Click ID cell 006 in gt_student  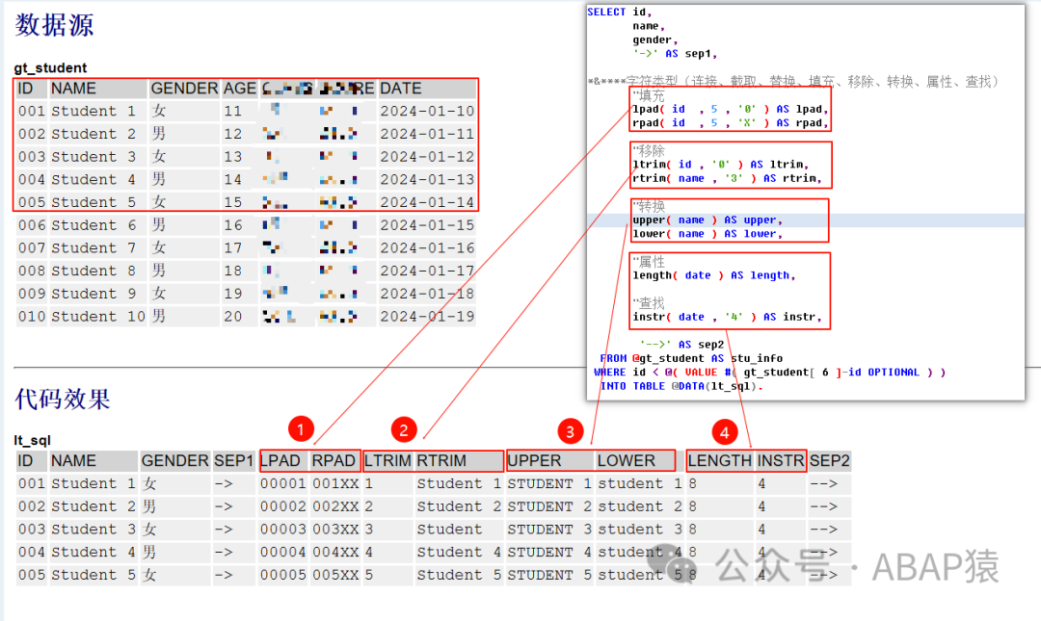click(x=32, y=225)
